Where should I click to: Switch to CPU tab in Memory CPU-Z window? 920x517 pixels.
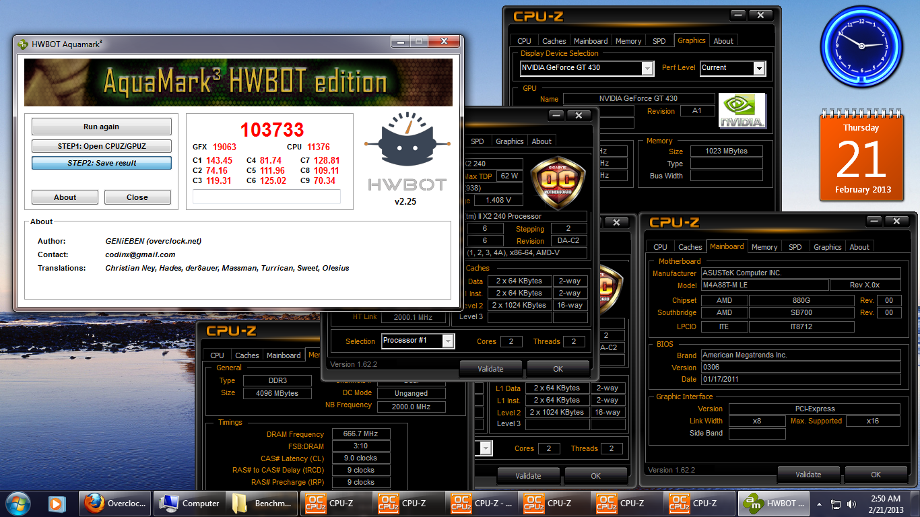217,355
